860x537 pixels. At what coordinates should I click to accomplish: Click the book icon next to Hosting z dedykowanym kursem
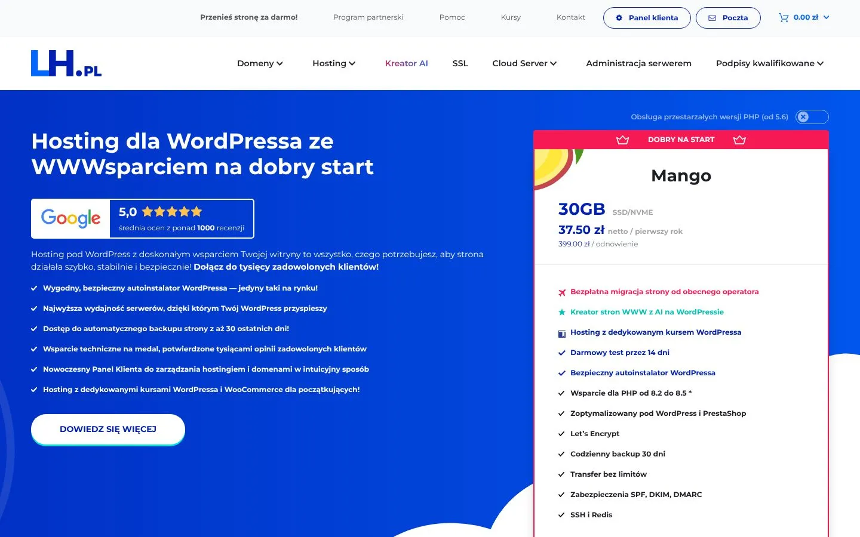561,333
